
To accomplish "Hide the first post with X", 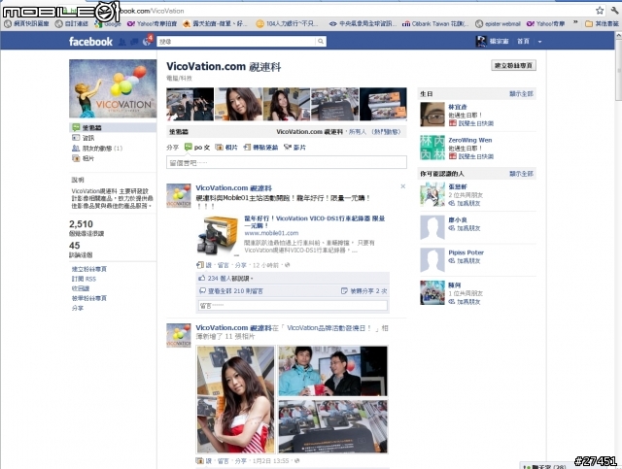I will (402, 186).
